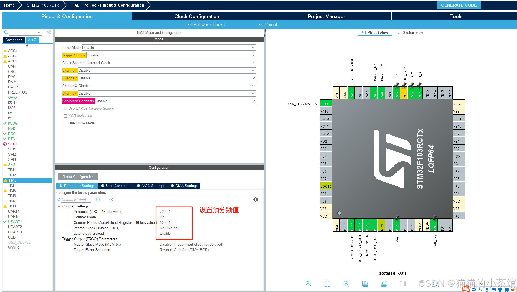
Task: Click the Sogou input method icon
Action: [466, 289]
